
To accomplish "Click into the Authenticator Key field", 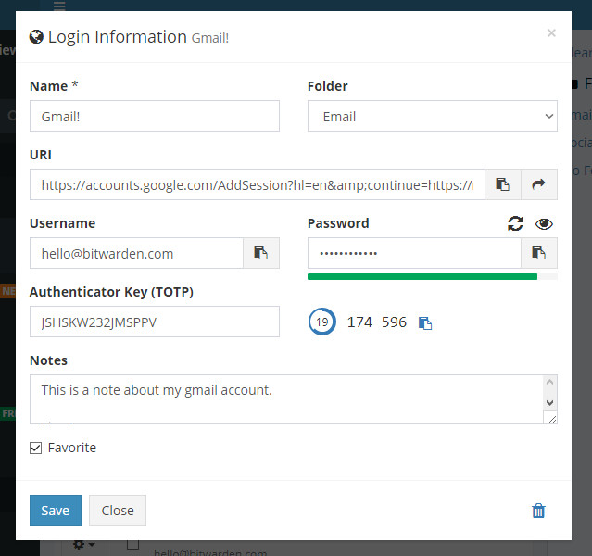I will tap(154, 322).
